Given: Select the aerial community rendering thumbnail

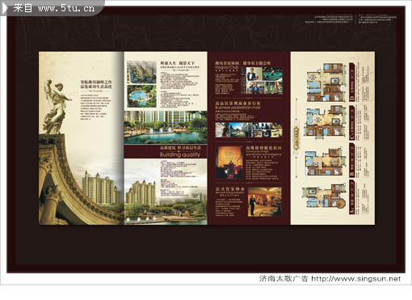Looking at the screenshot, I should pyautogui.click(x=141, y=72).
